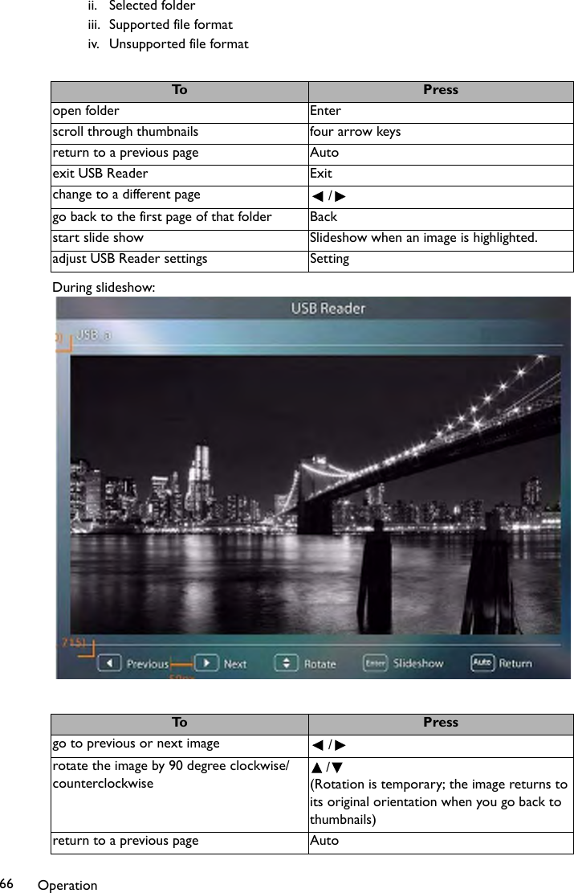Click the 'Setting' cell
Screen dimensions: 574x893
[x=441, y=261]
